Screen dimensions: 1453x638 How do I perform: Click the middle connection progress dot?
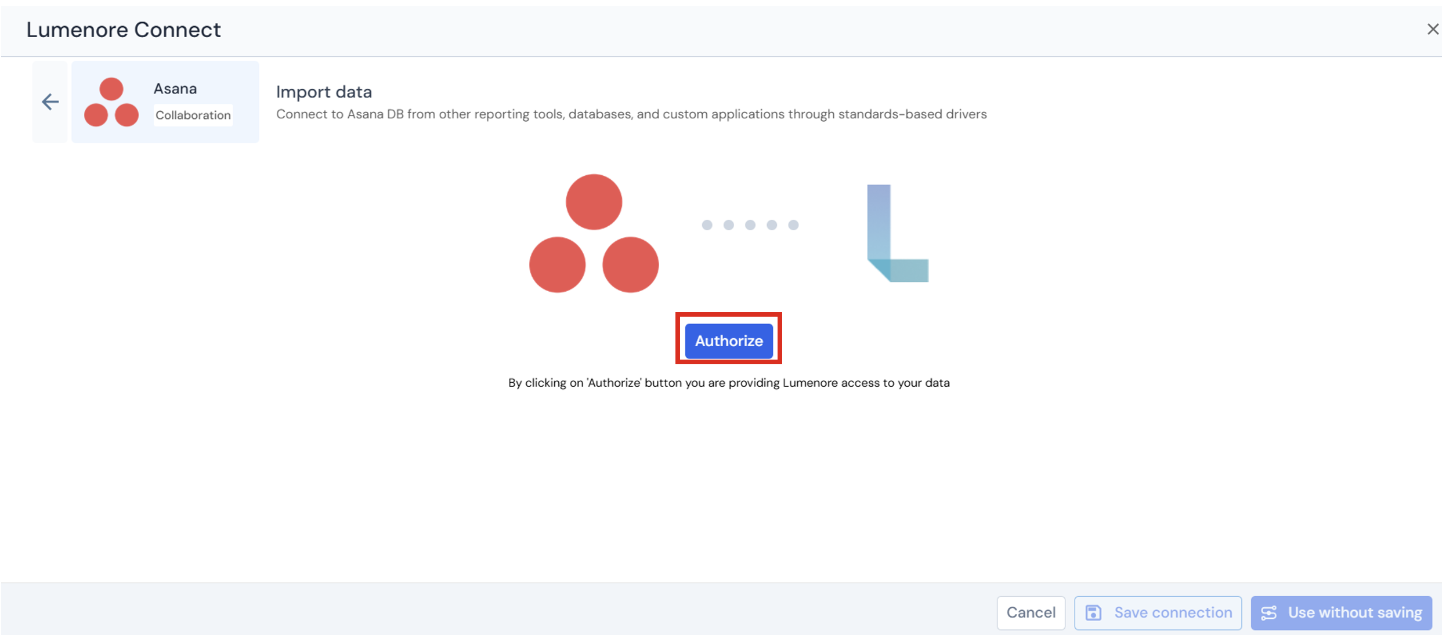[750, 225]
